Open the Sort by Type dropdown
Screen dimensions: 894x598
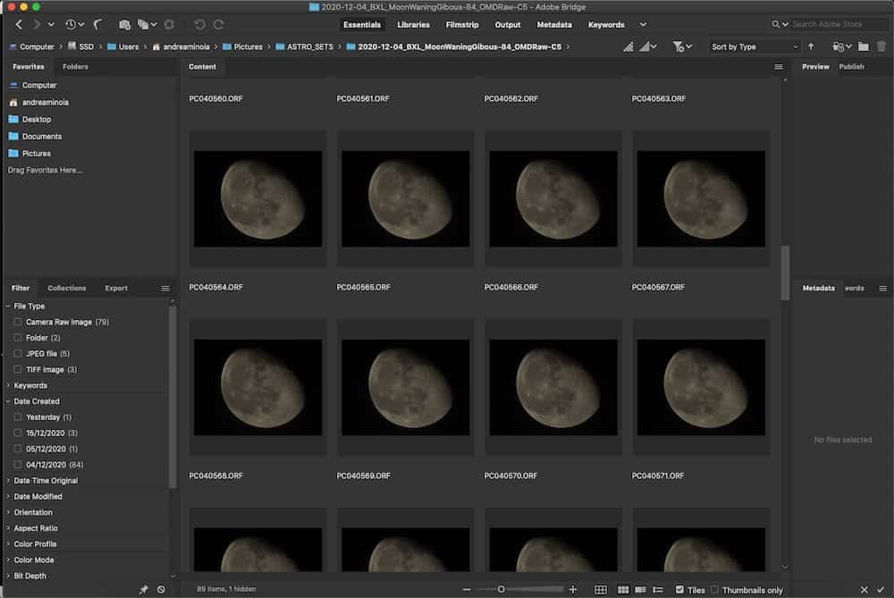pos(755,46)
